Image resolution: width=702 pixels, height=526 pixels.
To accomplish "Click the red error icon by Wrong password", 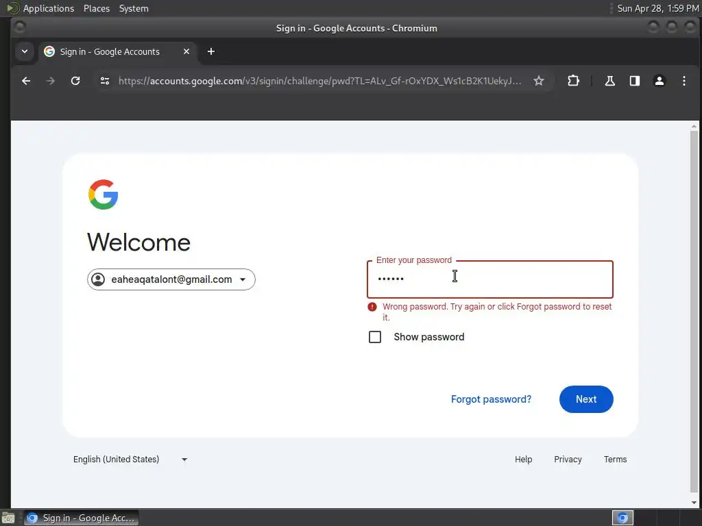I will tap(372, 307).
